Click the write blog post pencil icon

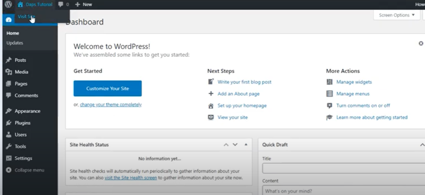point(211,81)
